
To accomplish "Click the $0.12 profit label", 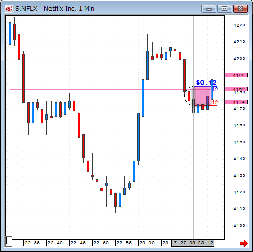I will tap(206, 82).
